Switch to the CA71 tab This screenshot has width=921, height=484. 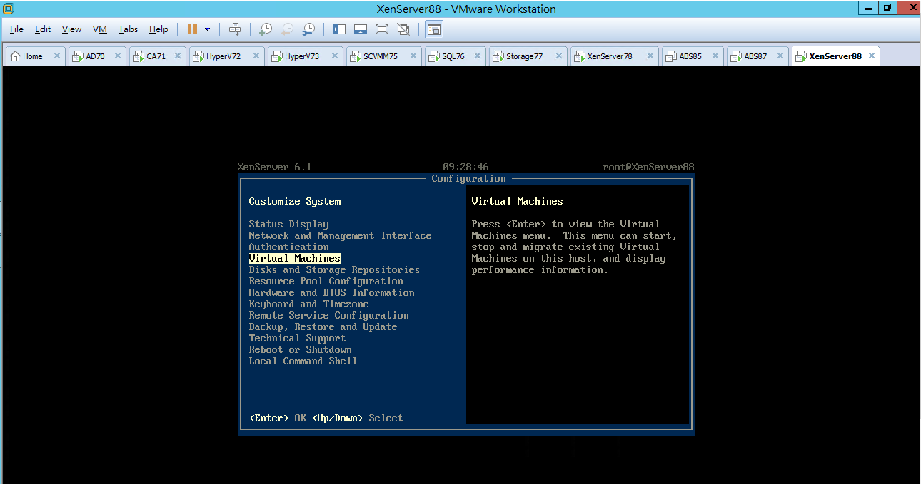point(156,56)
